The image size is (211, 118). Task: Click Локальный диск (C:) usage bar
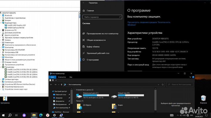tap(96, 95)
